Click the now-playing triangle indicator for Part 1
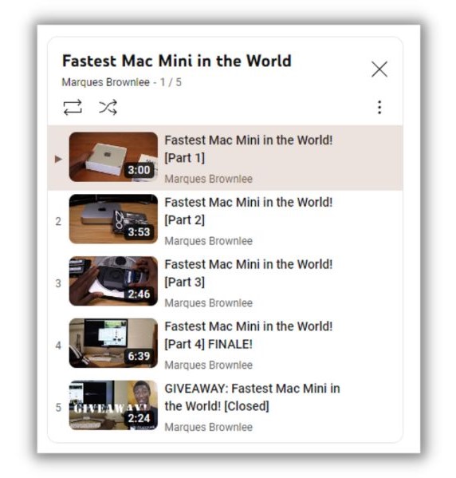The width and height of the screenshot is (456, 478). tap(58, 159)
